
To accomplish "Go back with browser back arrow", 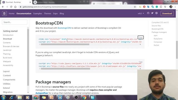I will 3,7.
